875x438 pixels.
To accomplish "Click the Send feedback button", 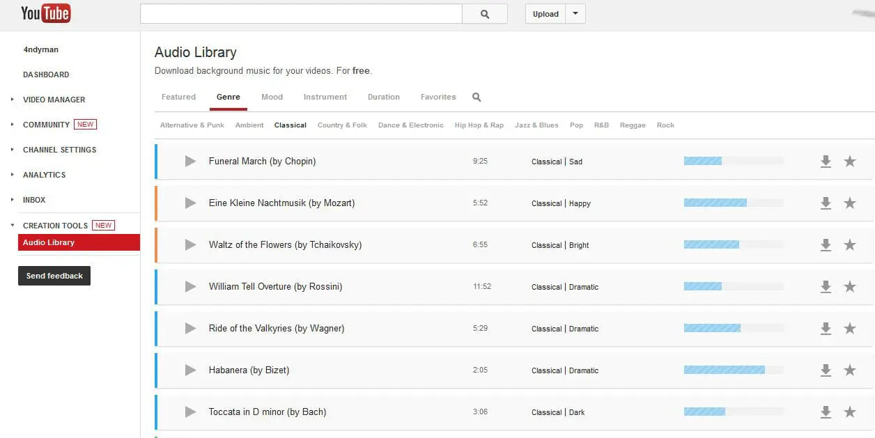I will [54, 276].
